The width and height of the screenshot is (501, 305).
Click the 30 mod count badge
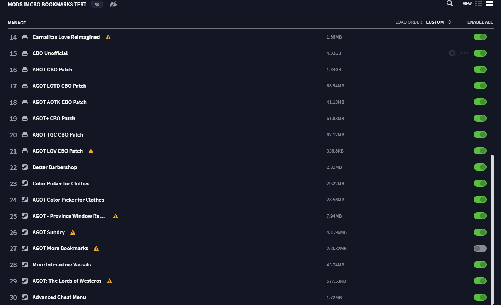point(97,5)
